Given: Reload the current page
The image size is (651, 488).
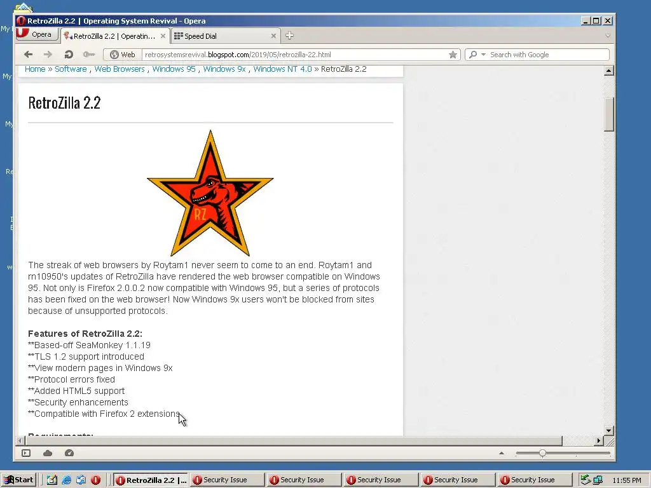Looking at the screenshot, I should pyautogui.click(x=69, y=55).
